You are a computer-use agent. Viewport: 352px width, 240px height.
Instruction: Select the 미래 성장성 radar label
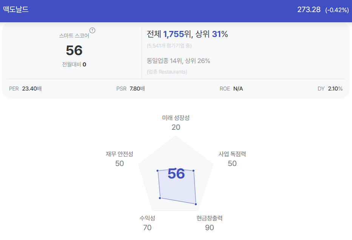pyautogui.click(x=176, y=118)
